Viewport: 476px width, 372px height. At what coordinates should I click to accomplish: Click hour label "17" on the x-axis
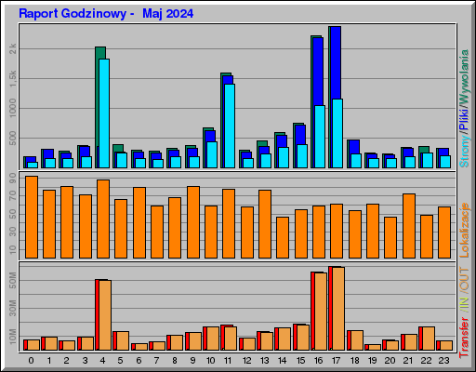click(336, 361)
